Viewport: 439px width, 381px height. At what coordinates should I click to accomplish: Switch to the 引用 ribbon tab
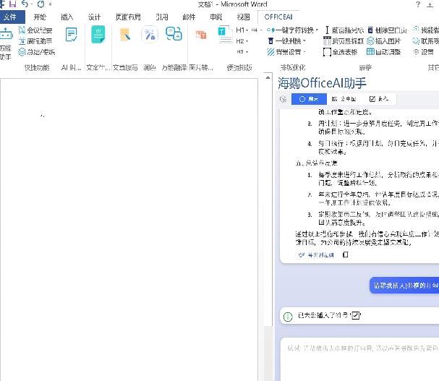point(162,17)
